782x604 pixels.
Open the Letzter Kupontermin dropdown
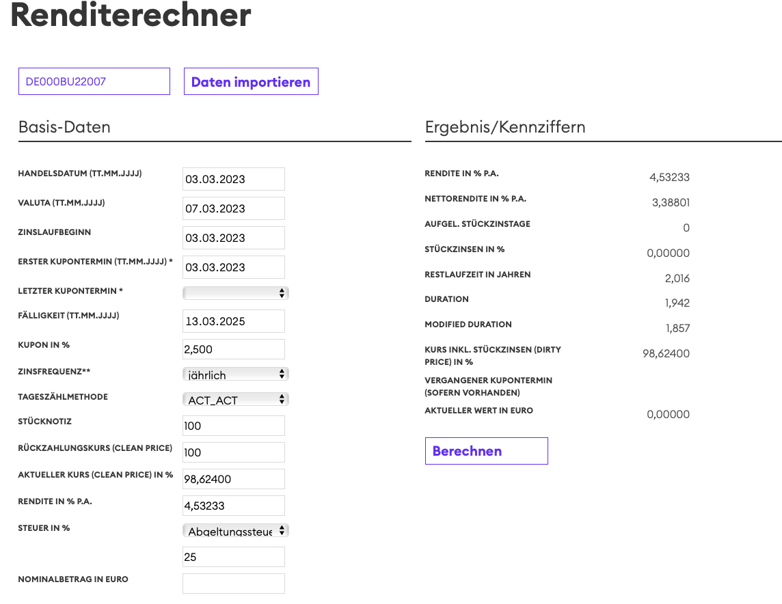tap(236, 293)
